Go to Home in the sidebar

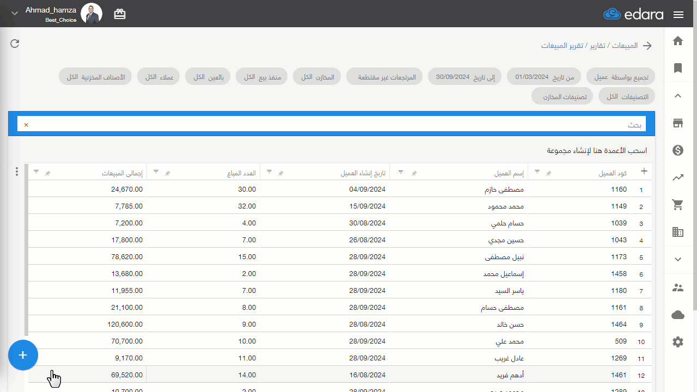(x=678, y=41)
